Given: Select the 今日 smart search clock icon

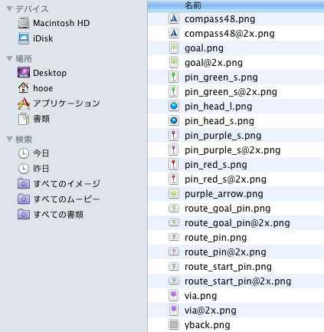Looking at the screenshot, I should point(24,153).
